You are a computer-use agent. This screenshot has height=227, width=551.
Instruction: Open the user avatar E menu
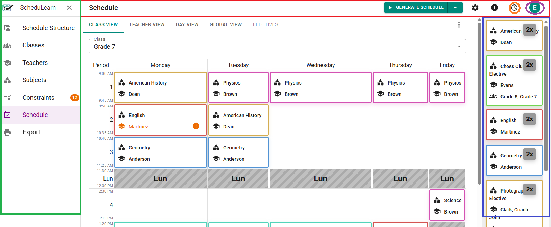coord(535,8)
